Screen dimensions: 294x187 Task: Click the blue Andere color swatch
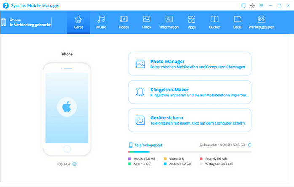(165, 164)
